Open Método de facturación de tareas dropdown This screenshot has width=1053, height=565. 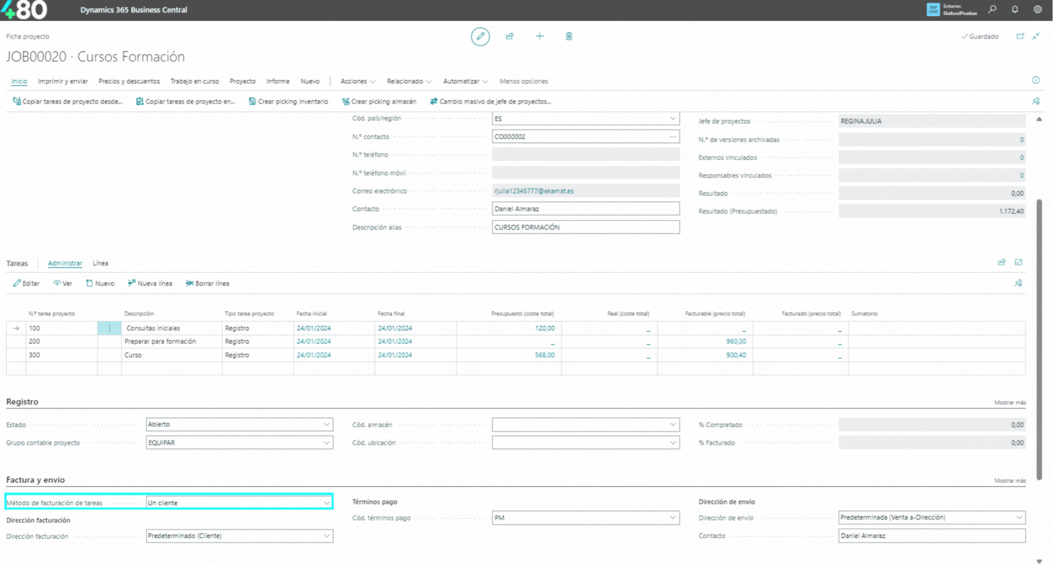tap(326, 503)
